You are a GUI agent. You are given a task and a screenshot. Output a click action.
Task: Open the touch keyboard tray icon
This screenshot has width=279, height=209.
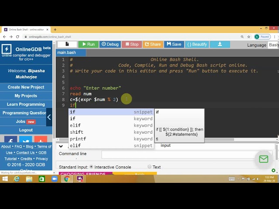[x=231, y=179]
